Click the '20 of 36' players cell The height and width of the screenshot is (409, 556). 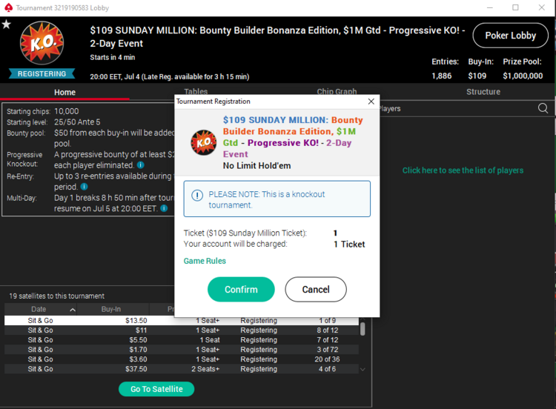(327, 359)
